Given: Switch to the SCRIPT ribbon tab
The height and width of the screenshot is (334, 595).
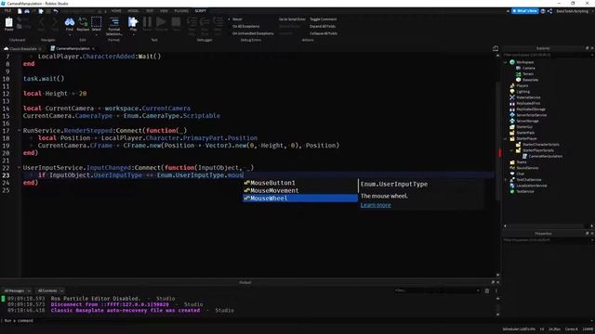Looking at the screenshot, I should [x=201, y=11].
